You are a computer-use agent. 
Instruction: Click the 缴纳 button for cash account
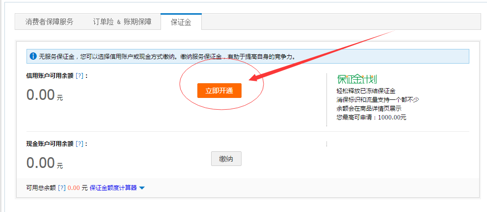click(x=226, y=159)
